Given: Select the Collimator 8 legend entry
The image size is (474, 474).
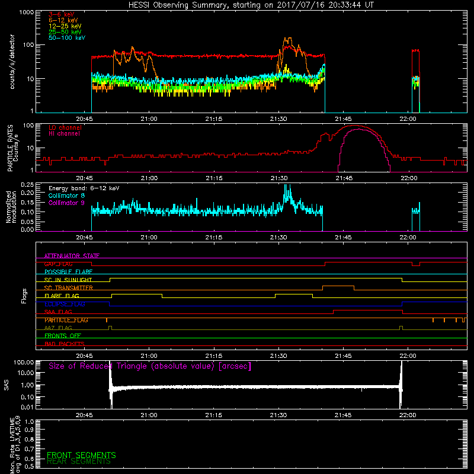Looking at the screenshot, I should click(66, 196).
